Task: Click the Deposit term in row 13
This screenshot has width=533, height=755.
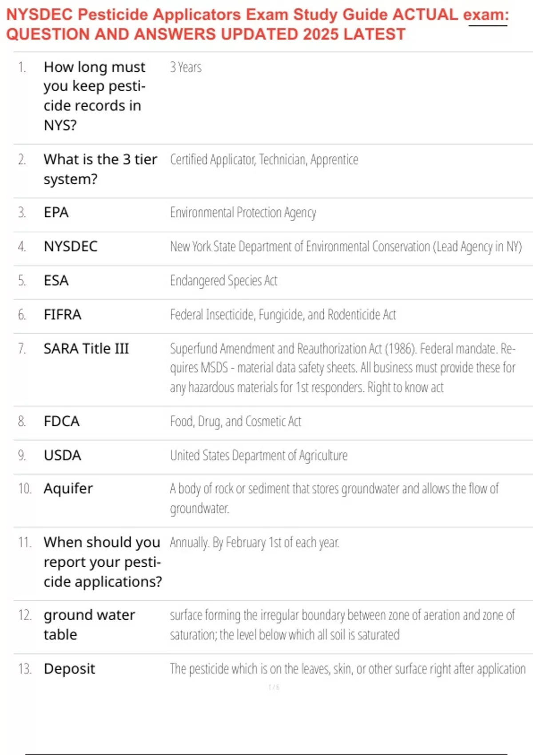Action: tap(69, 669)
